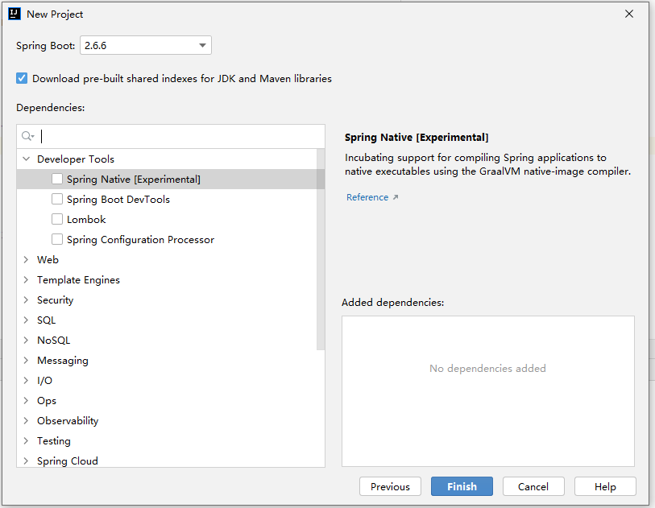The width and height of the screenshot is (655, 508).
Task: Select the Spring Boot DevTools label
Action: pos(118,200)
